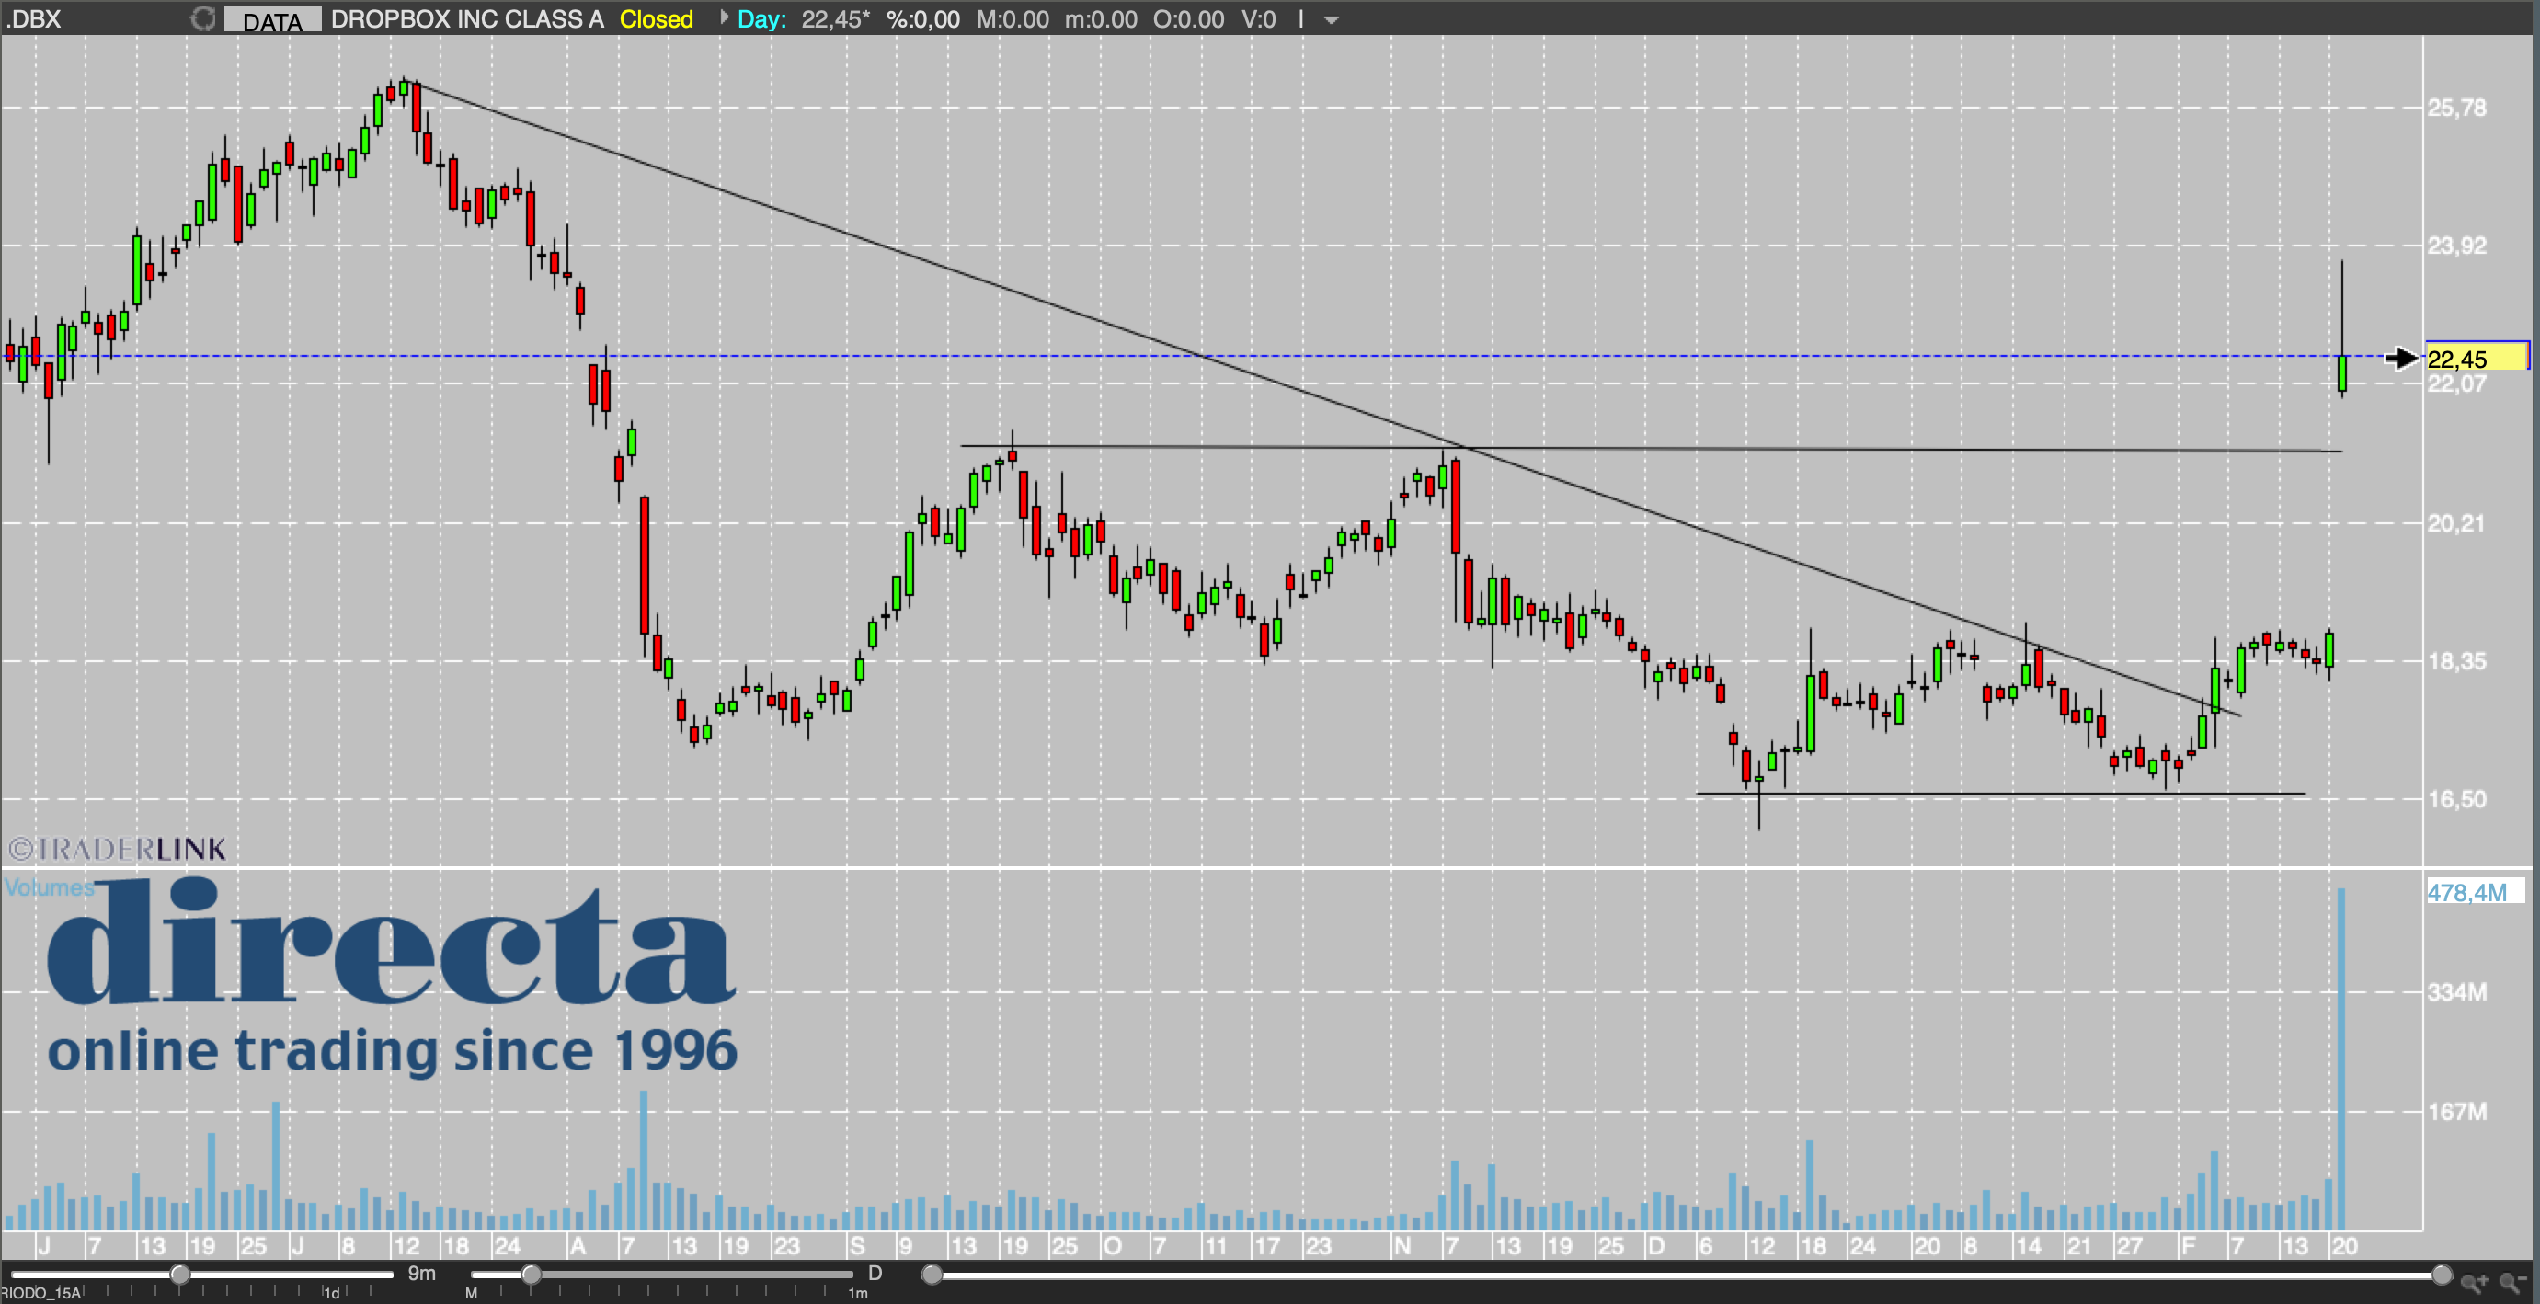The height and width of the screenshot is (1304, 2540).
Task: Click the zoom out magnifier icon
Action: click(x=2513, y=1281)
